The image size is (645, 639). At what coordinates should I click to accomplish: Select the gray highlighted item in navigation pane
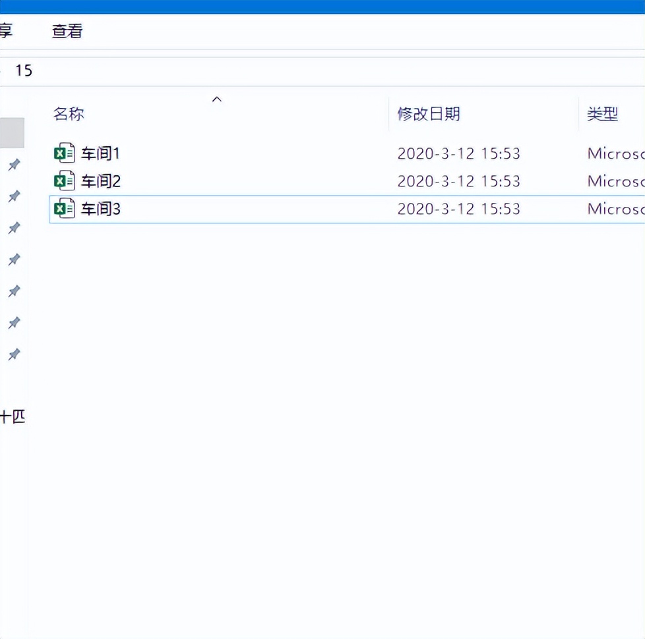[x=12, y=133]
